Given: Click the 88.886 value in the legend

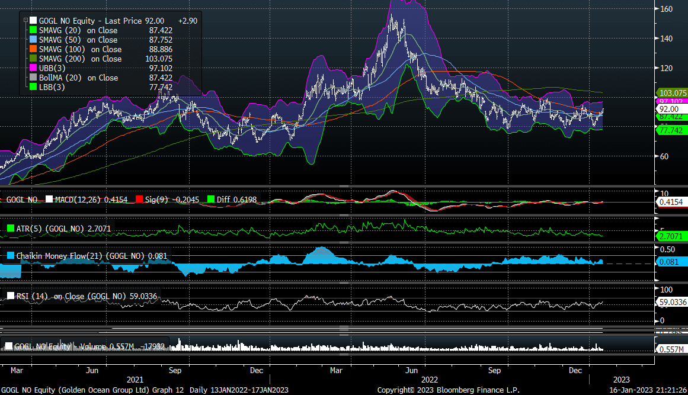Looking at the screenshot, I should coord(161,49).
